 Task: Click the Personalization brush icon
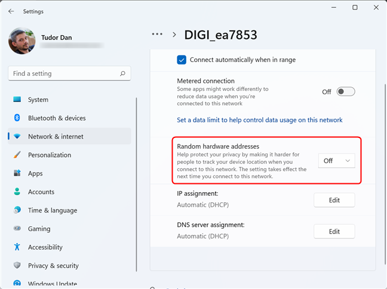(x=17, y=155)
